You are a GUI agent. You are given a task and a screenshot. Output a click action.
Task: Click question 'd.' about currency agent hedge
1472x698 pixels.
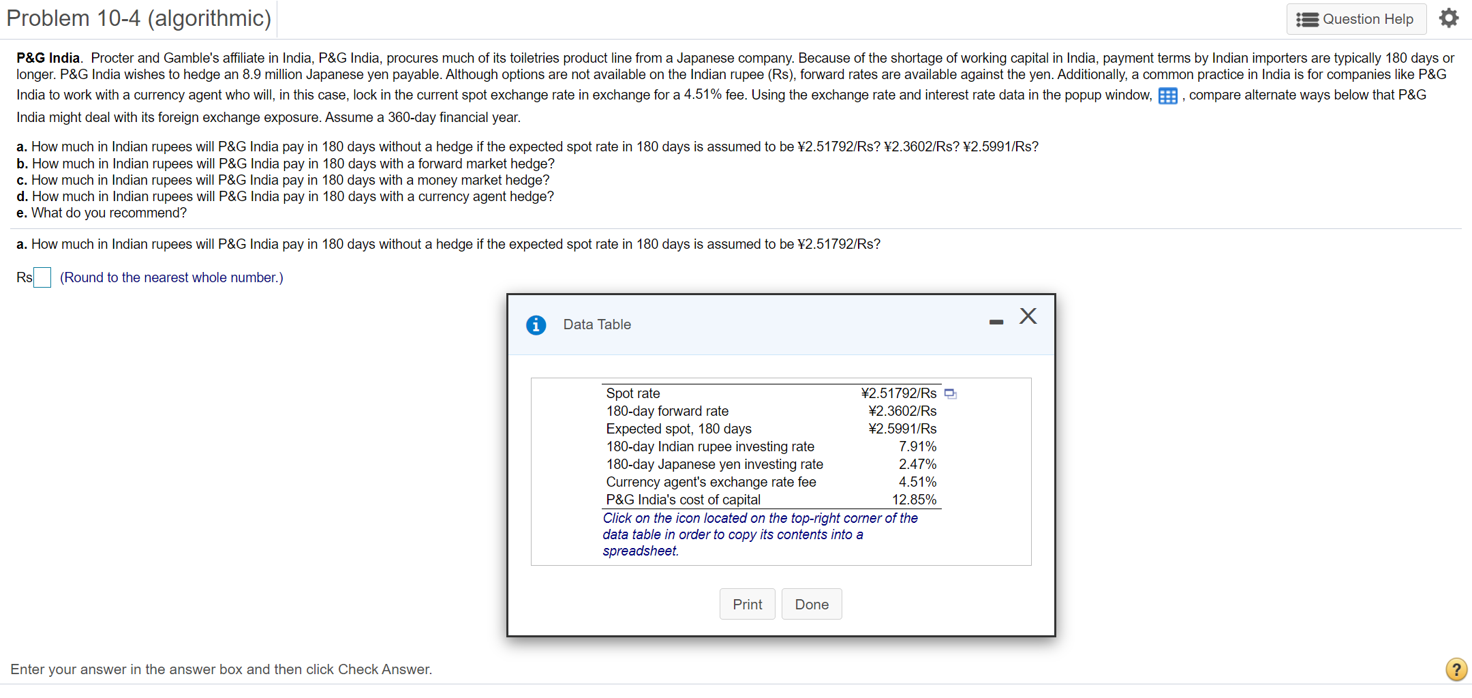tap(285, 196)
